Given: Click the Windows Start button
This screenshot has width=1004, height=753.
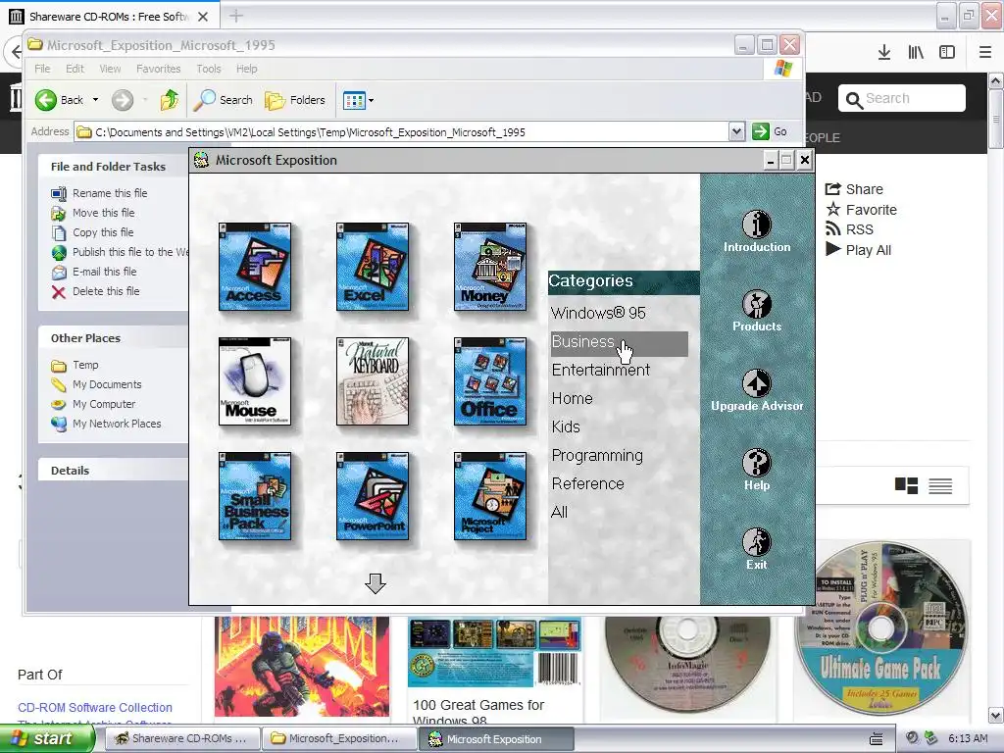Looking at the screenshot, I should (x=46, y=738).
